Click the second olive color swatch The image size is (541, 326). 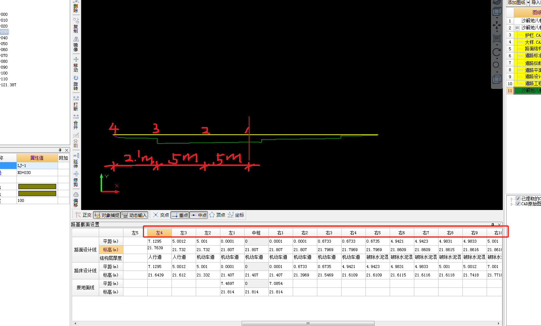[37, 193]
